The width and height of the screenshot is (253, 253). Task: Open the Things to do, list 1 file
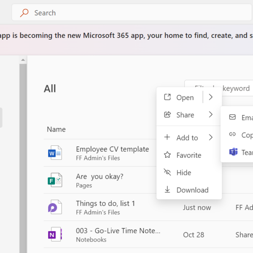105,203
